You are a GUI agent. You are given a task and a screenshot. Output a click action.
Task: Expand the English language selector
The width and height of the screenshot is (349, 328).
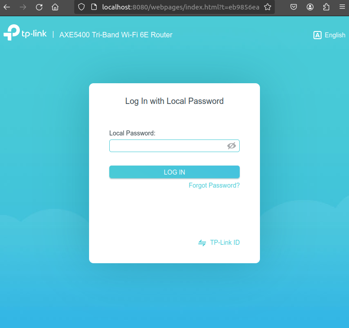335,35
